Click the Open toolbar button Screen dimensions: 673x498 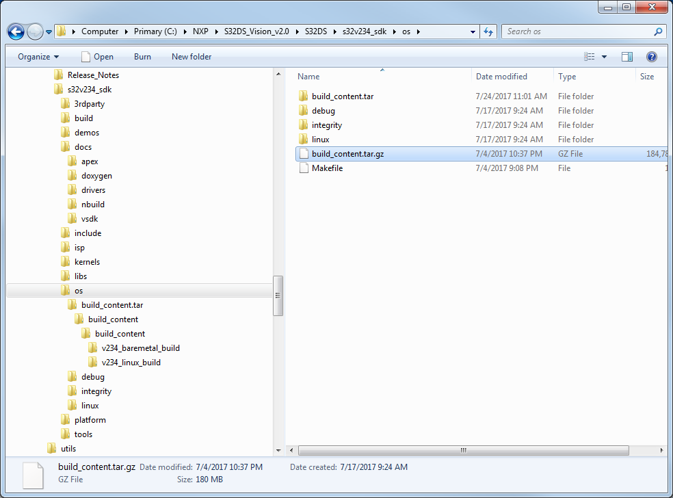click(x=97, y=57)
